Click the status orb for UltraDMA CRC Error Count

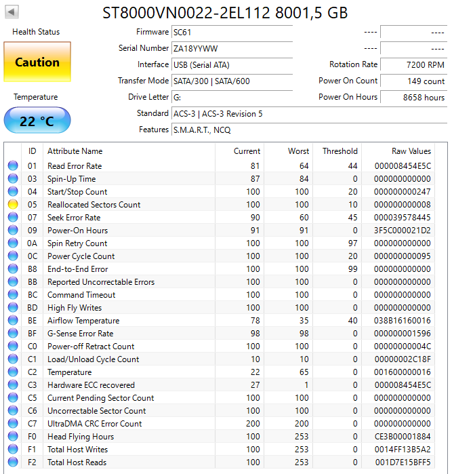(x=13, y=424)
